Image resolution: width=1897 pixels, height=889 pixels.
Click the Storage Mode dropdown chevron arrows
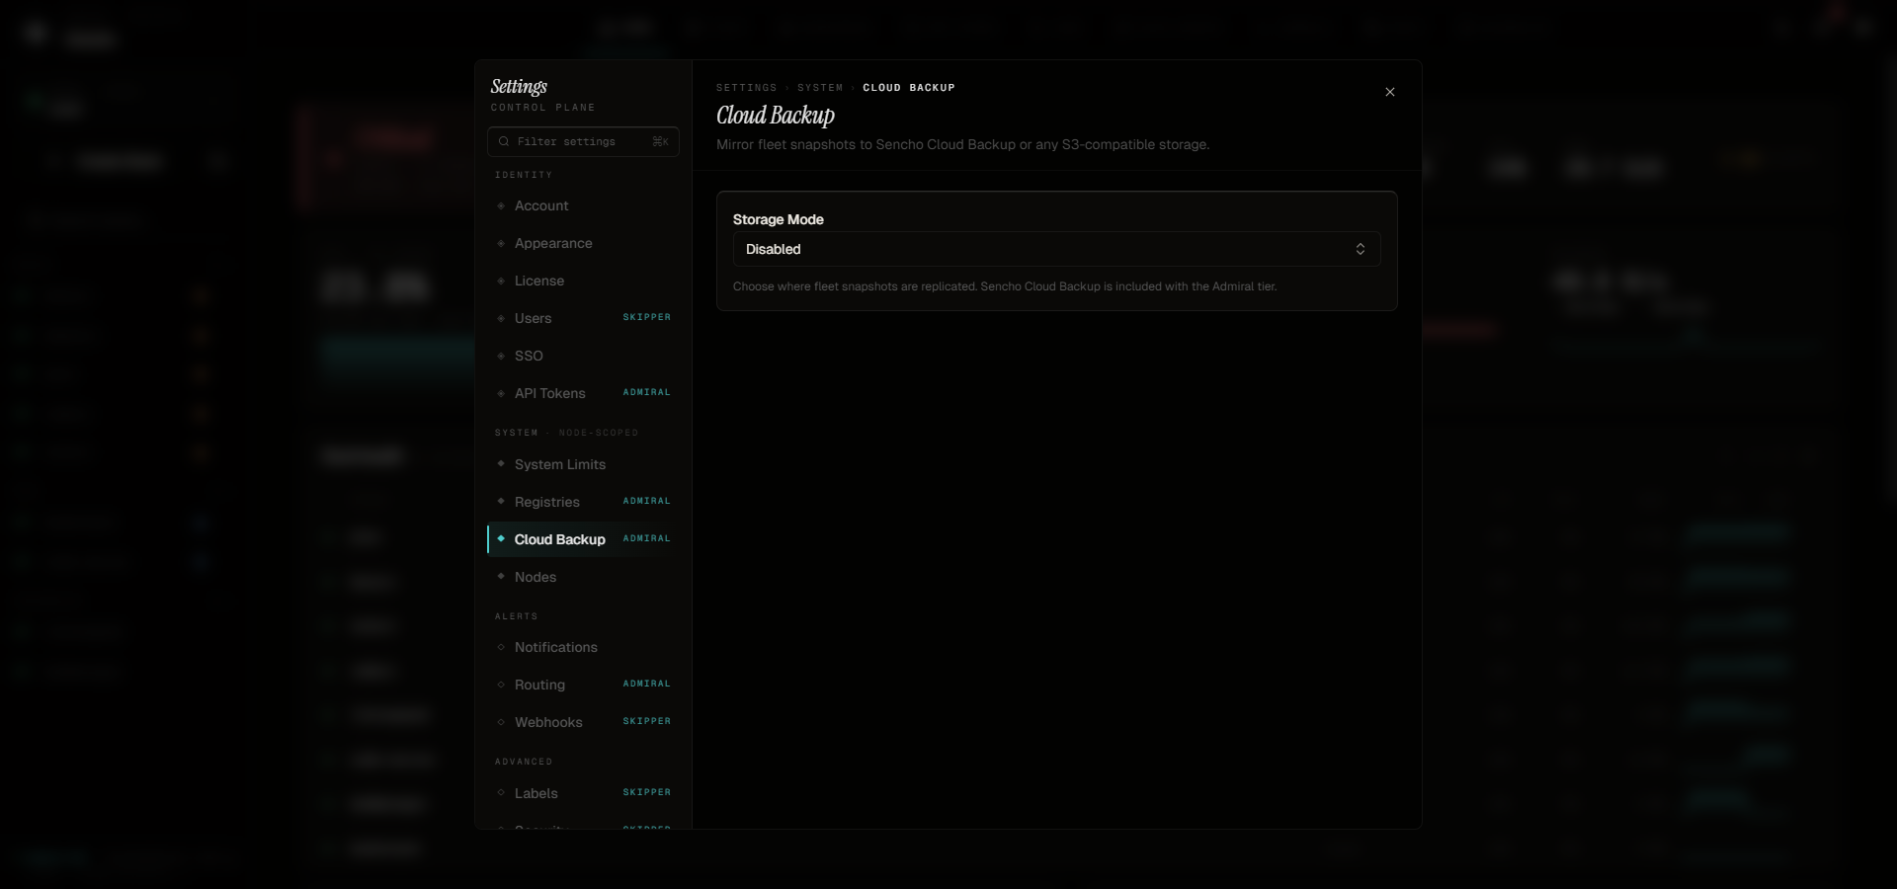[x=1361, y=249]
